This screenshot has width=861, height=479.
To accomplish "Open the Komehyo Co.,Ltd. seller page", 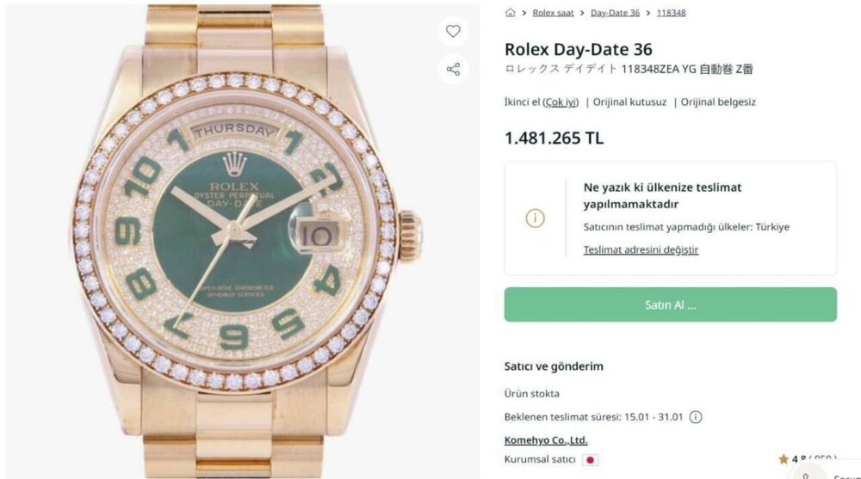I will (x=546, y=440).
